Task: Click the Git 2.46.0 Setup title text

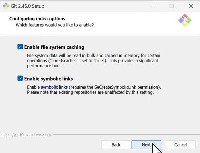Action: [27, 6]
